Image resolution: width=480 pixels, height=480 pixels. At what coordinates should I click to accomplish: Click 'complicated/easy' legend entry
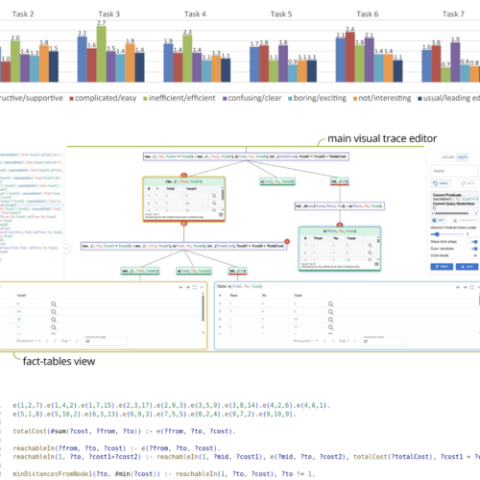(103, 98)
